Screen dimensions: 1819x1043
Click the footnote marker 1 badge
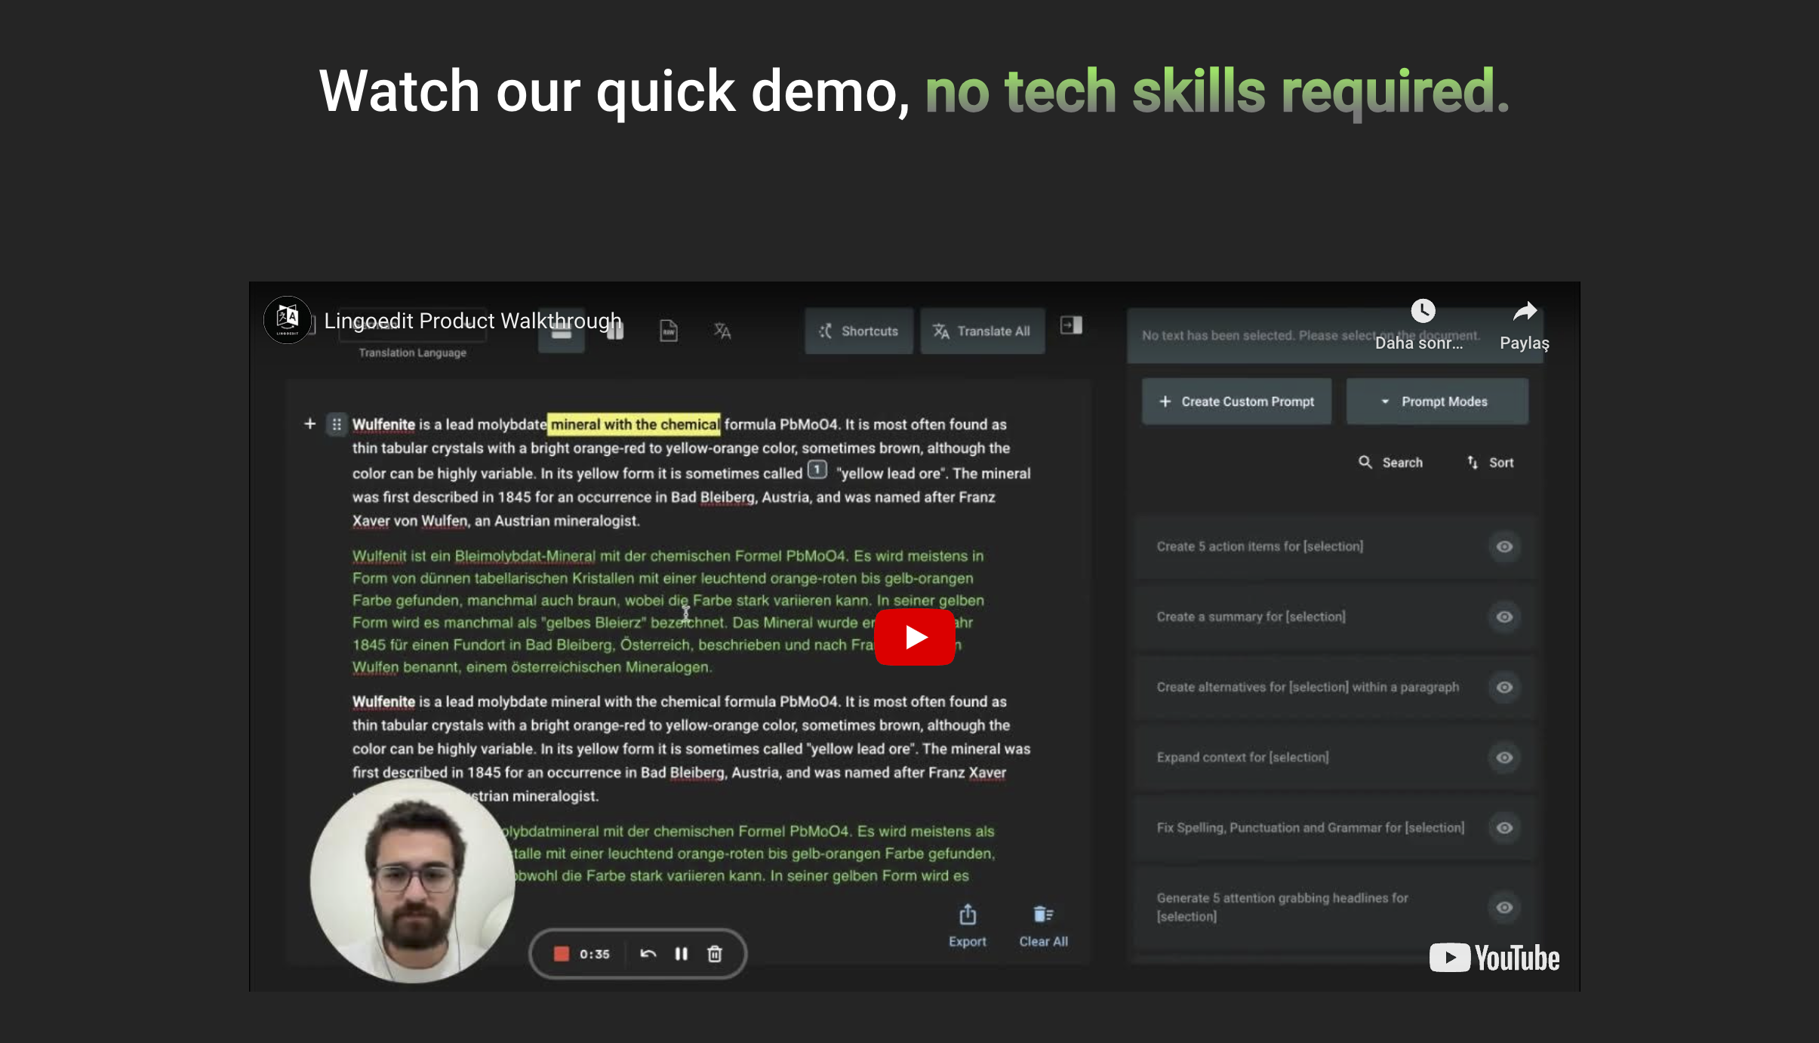coord(817,470)
